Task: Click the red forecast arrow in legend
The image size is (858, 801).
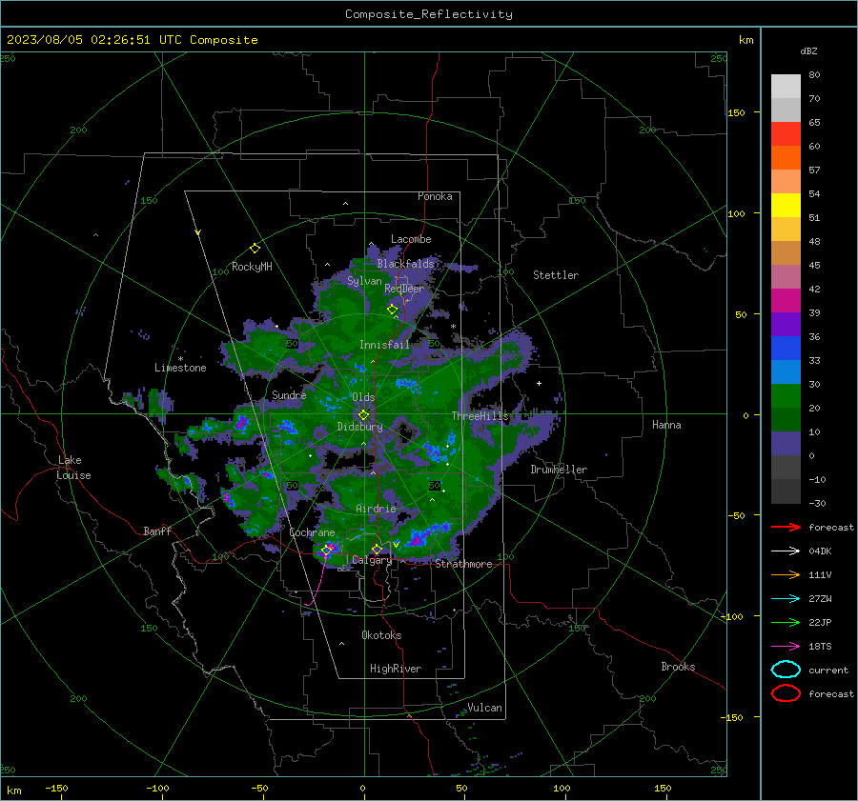Action: point(786,527)
